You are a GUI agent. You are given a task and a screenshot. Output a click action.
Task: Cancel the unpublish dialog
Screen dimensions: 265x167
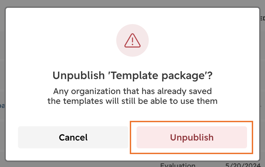click(73, 137)
